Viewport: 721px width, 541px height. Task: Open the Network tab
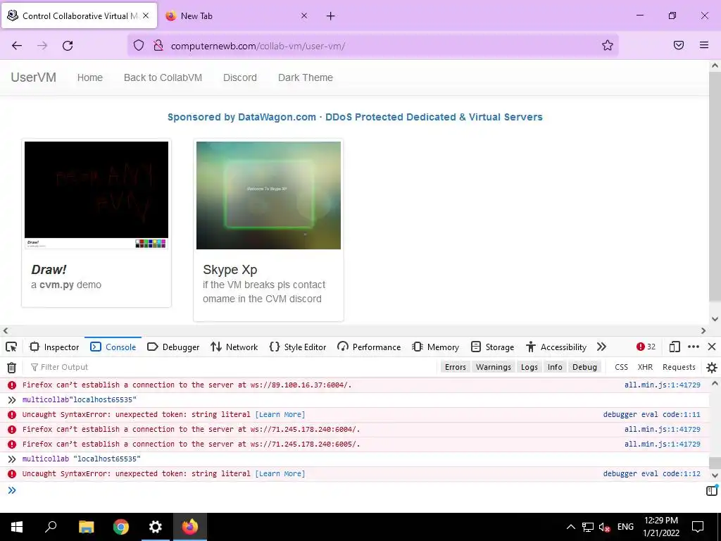[234, 347]
